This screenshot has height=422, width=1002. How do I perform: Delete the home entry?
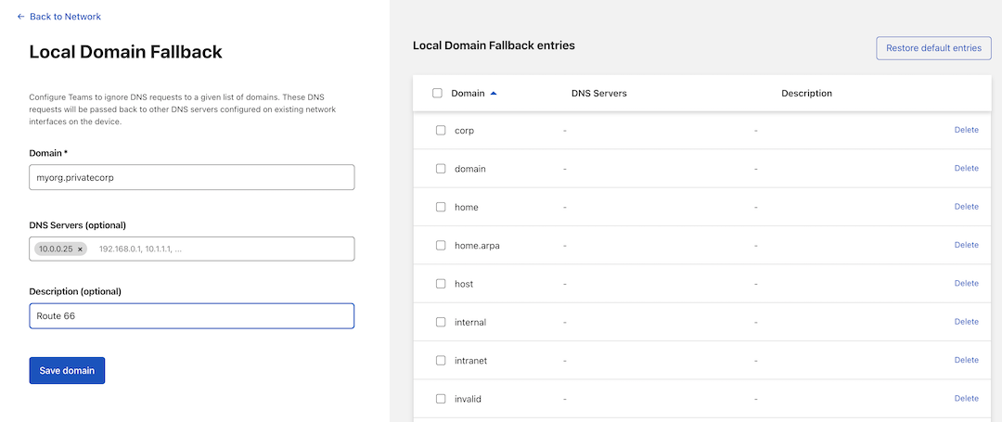click(x=966, y=207)
